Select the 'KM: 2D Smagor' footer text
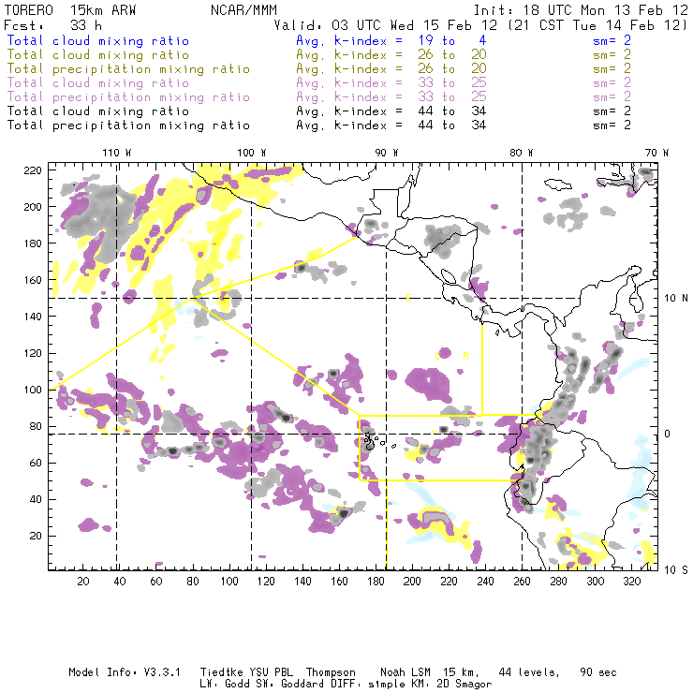The width and height of the screenshot is (693, 693). (451, 685)
